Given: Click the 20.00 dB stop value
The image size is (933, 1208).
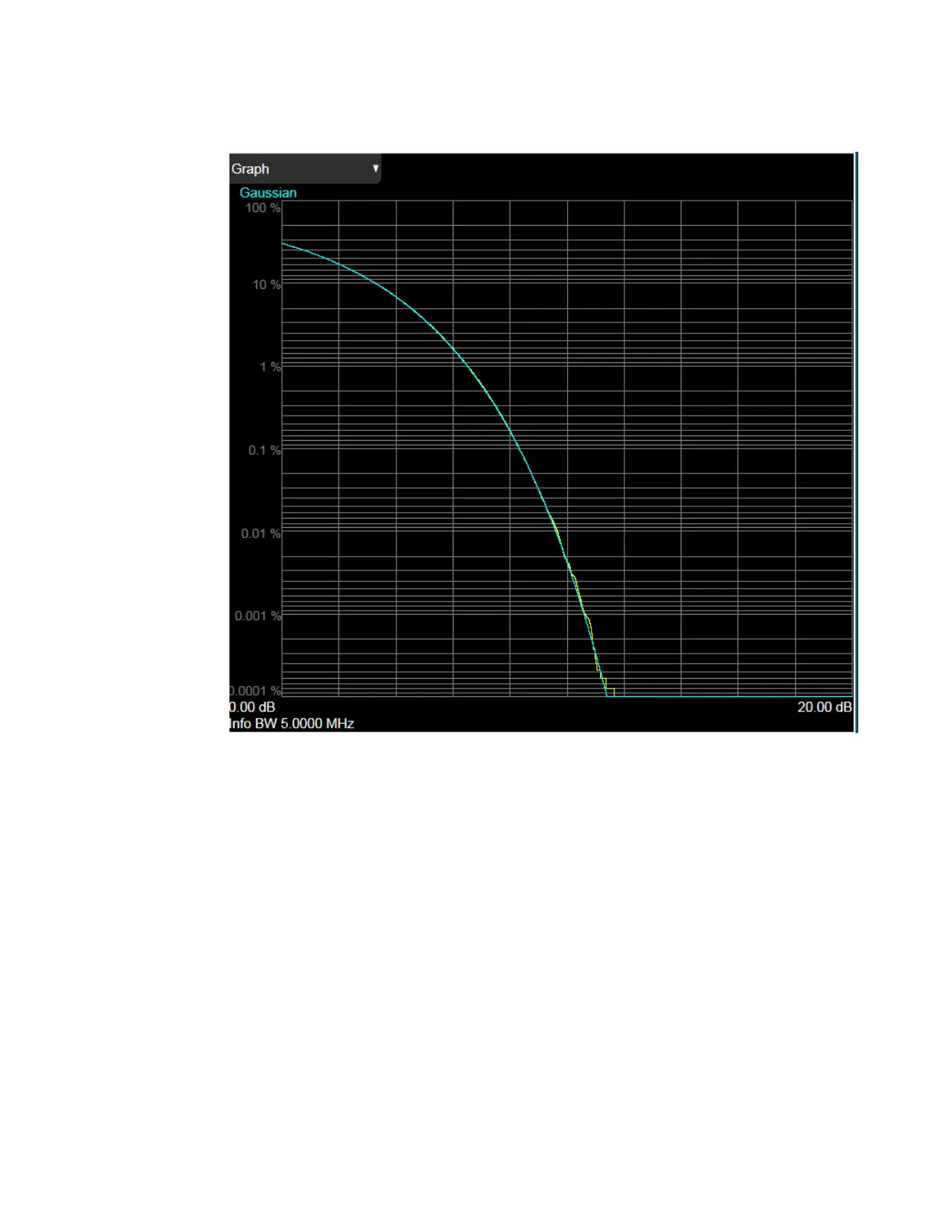Looking at the screenshot, I should pos(825,707).
